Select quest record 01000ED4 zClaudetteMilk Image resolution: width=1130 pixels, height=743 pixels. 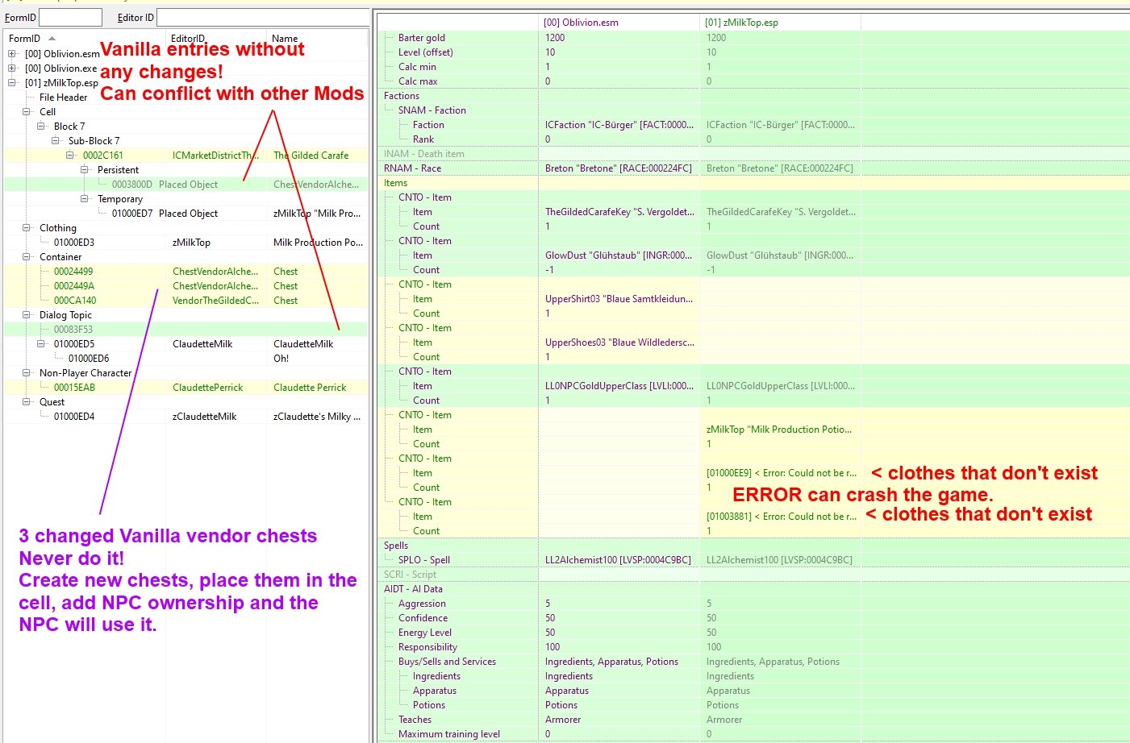coord(186,417)
